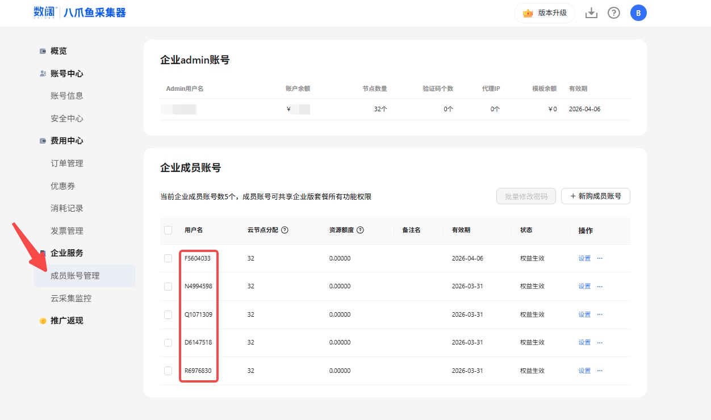Image resolution: width=711 pixels, height=420 pixels.
Task: Click the 批量修改密码 button
Action: [x=526, y=196]
